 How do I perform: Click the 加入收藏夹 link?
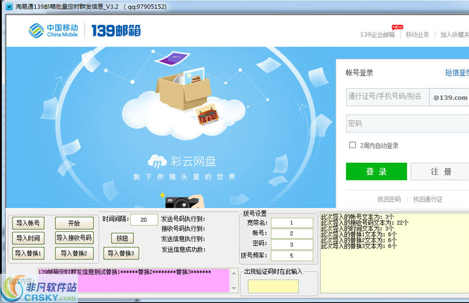click(454, 35)
